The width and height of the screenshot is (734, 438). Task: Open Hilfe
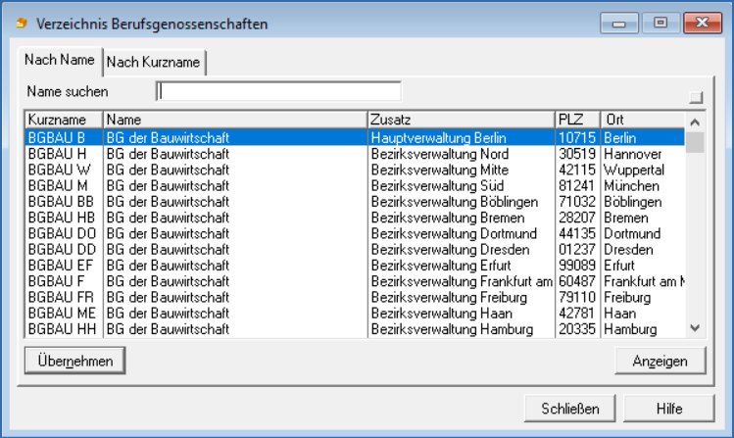(x=669, y=409)
